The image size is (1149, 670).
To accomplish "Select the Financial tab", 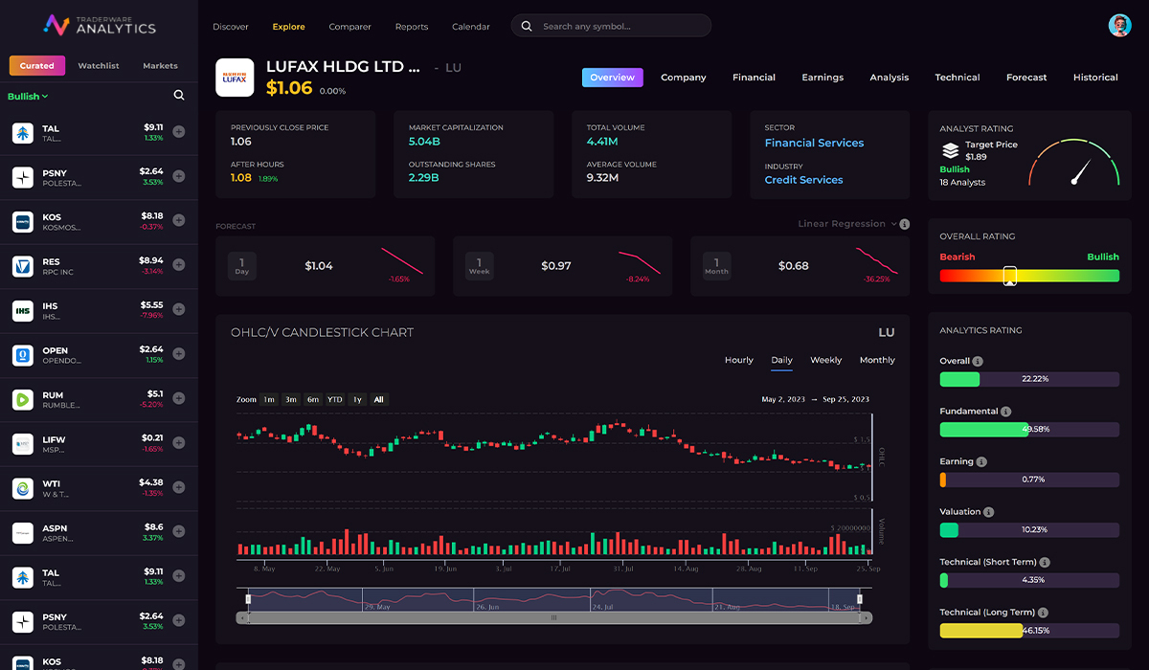I will (x=754, y=78).
